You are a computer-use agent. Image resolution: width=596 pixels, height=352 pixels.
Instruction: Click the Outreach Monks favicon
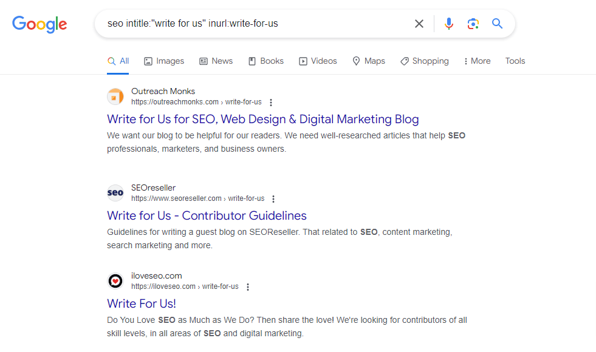[115, 96]
